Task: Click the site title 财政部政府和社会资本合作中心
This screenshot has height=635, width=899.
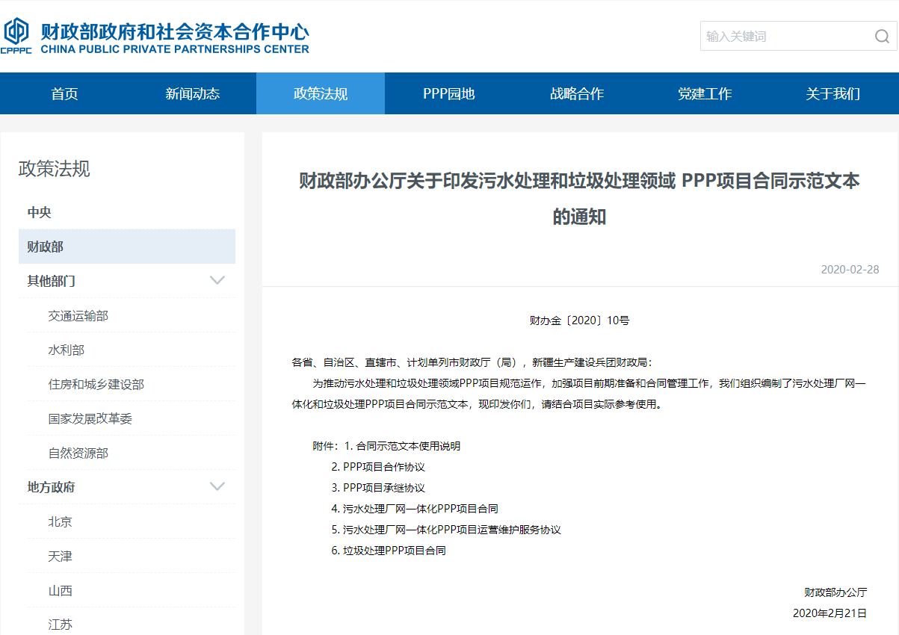Action: (x=175, y=31)
